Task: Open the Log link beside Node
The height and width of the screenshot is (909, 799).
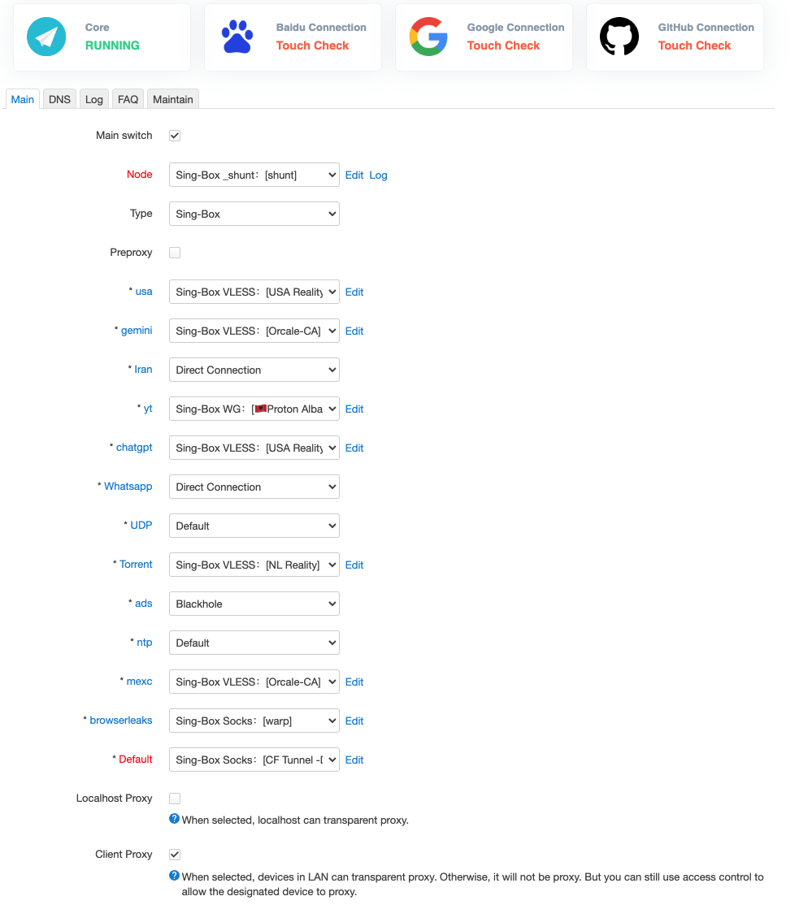Action: click(378, 175)
